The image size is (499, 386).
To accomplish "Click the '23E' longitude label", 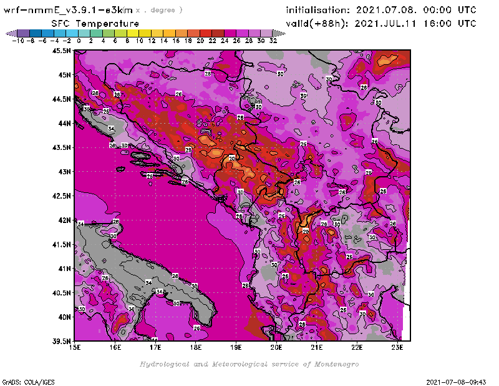I will (x=397, y=347).
